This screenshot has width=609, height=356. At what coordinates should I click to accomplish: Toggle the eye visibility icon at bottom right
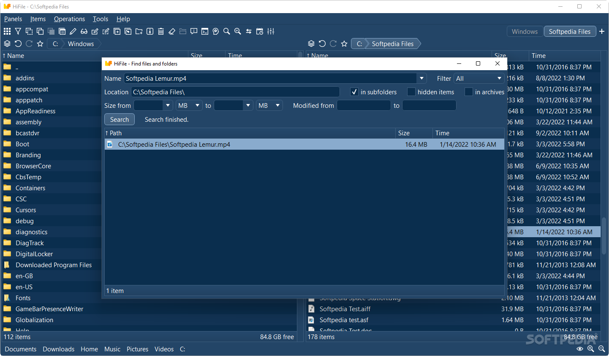(x=580, y=349)
